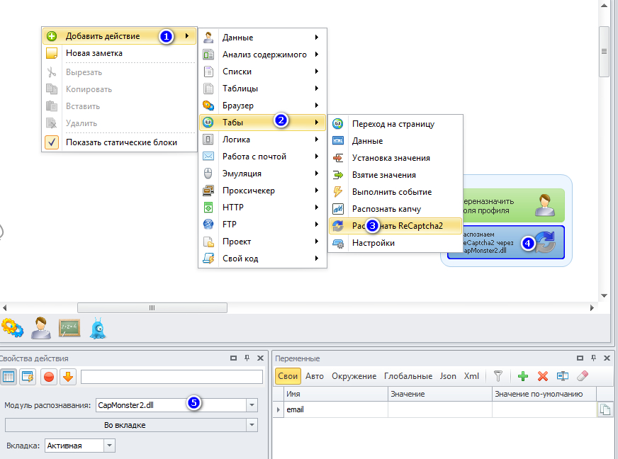Screen dimensions: 618x459
Task: Open Работа с почтой submenu
Action: [x=262, y=157]
